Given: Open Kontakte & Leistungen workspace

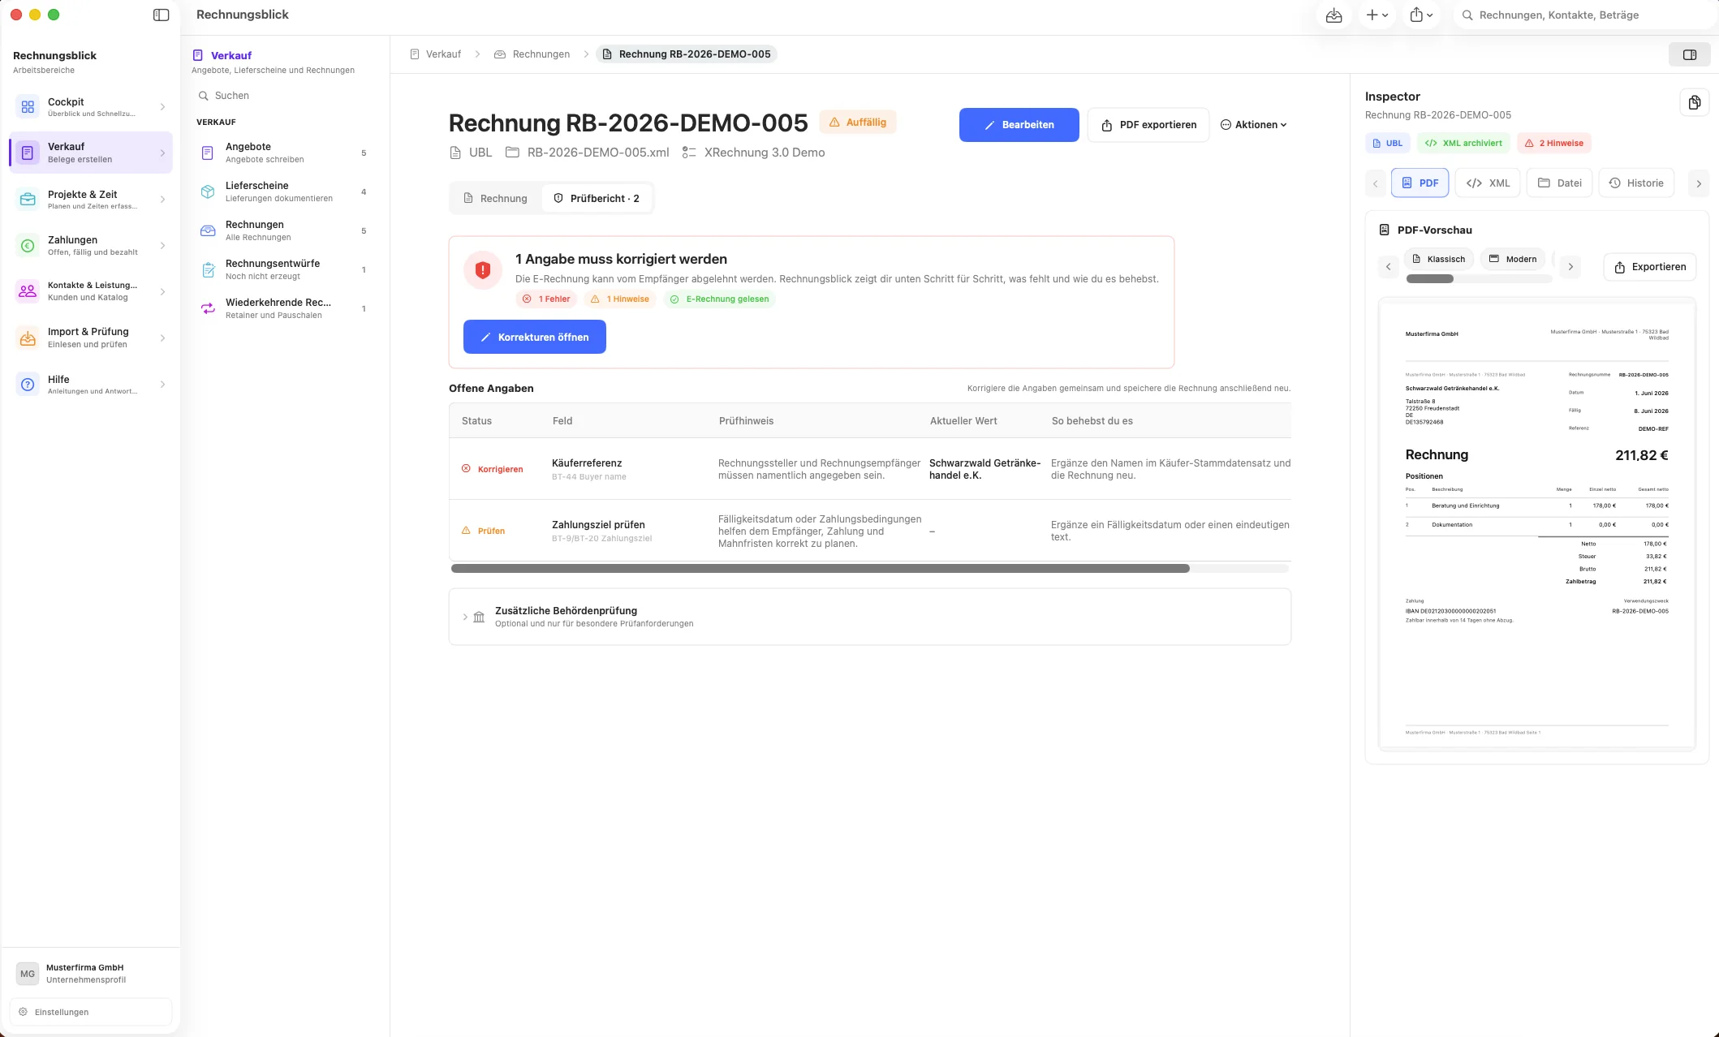Looking at the screenshot, I should coord(91,290).
